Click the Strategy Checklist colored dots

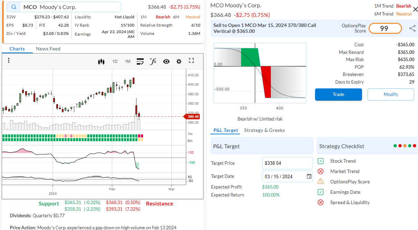405,146
